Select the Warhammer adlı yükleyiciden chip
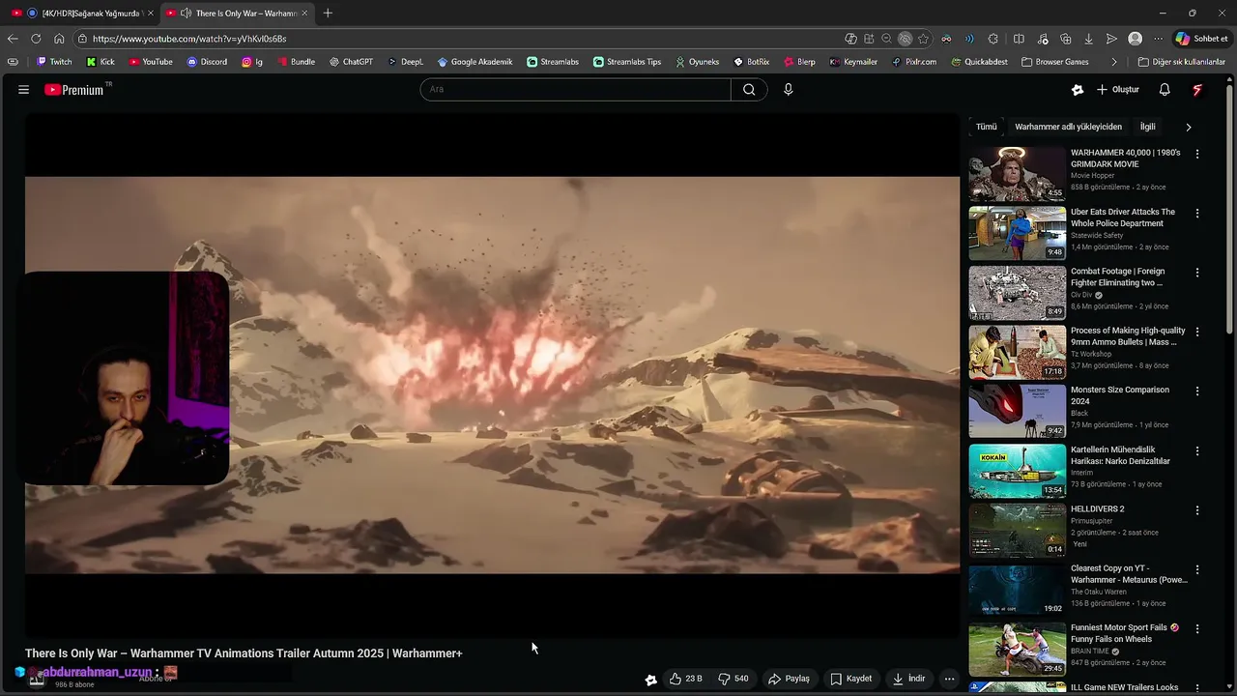 click(1068, 127)
